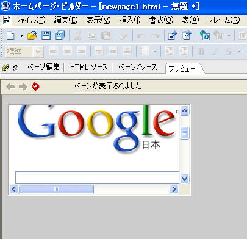Click the save all icon
The image size is (247, 239).
[60, 35]
